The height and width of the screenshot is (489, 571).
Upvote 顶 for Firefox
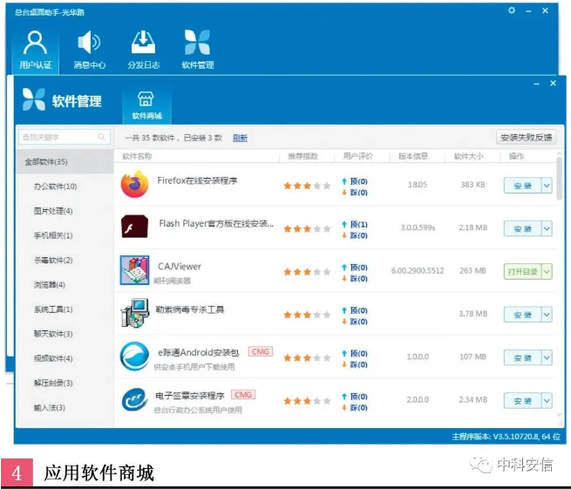355,181
